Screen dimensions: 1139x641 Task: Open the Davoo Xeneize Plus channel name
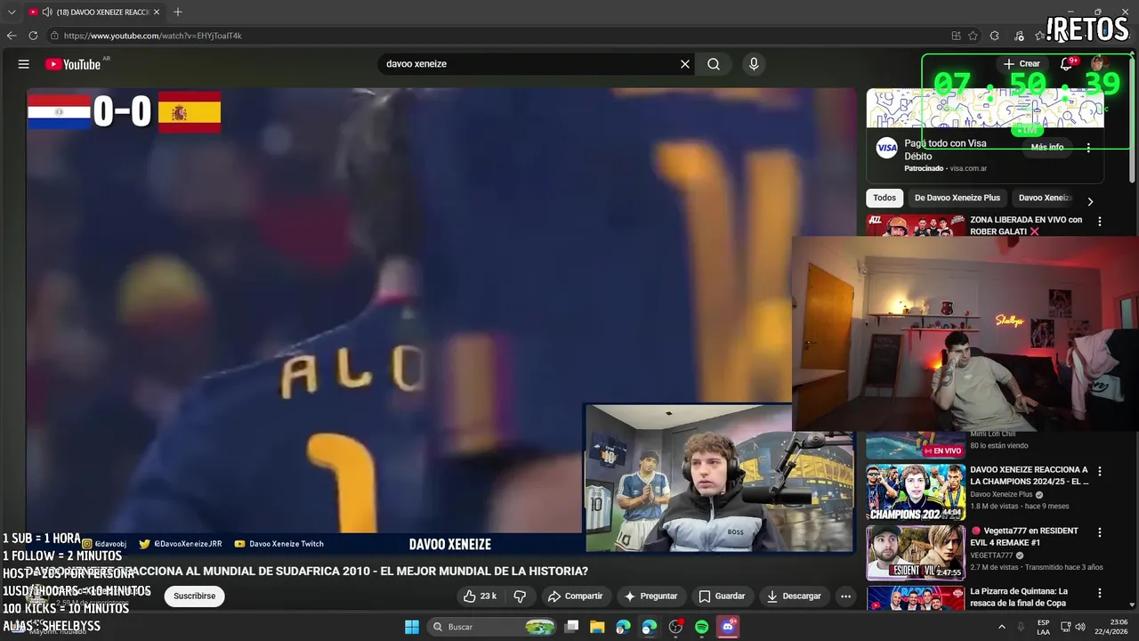tap(1001, 494)
